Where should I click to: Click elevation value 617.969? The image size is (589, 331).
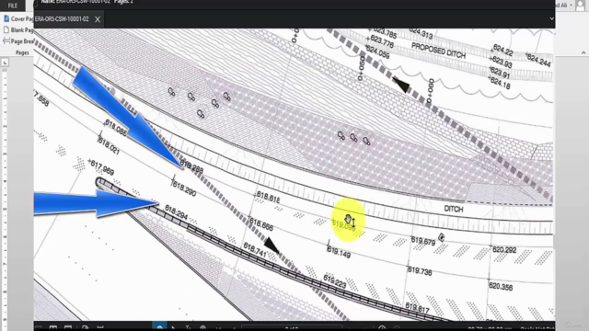(101, 167)
